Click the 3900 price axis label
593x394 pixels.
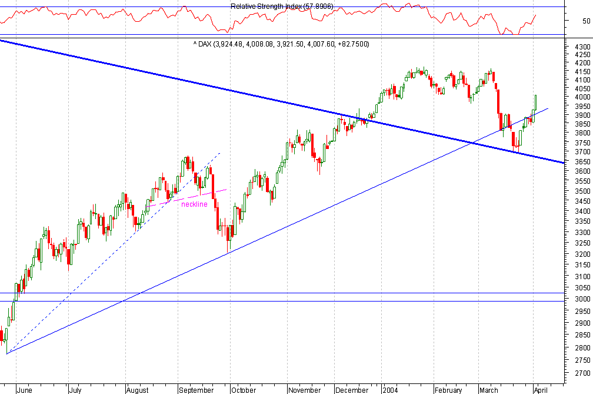582,115
